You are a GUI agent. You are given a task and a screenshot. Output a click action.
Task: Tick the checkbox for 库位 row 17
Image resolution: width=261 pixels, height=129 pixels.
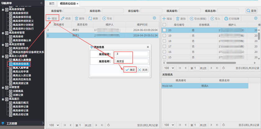pyautogui.click(x=164, y=46)
